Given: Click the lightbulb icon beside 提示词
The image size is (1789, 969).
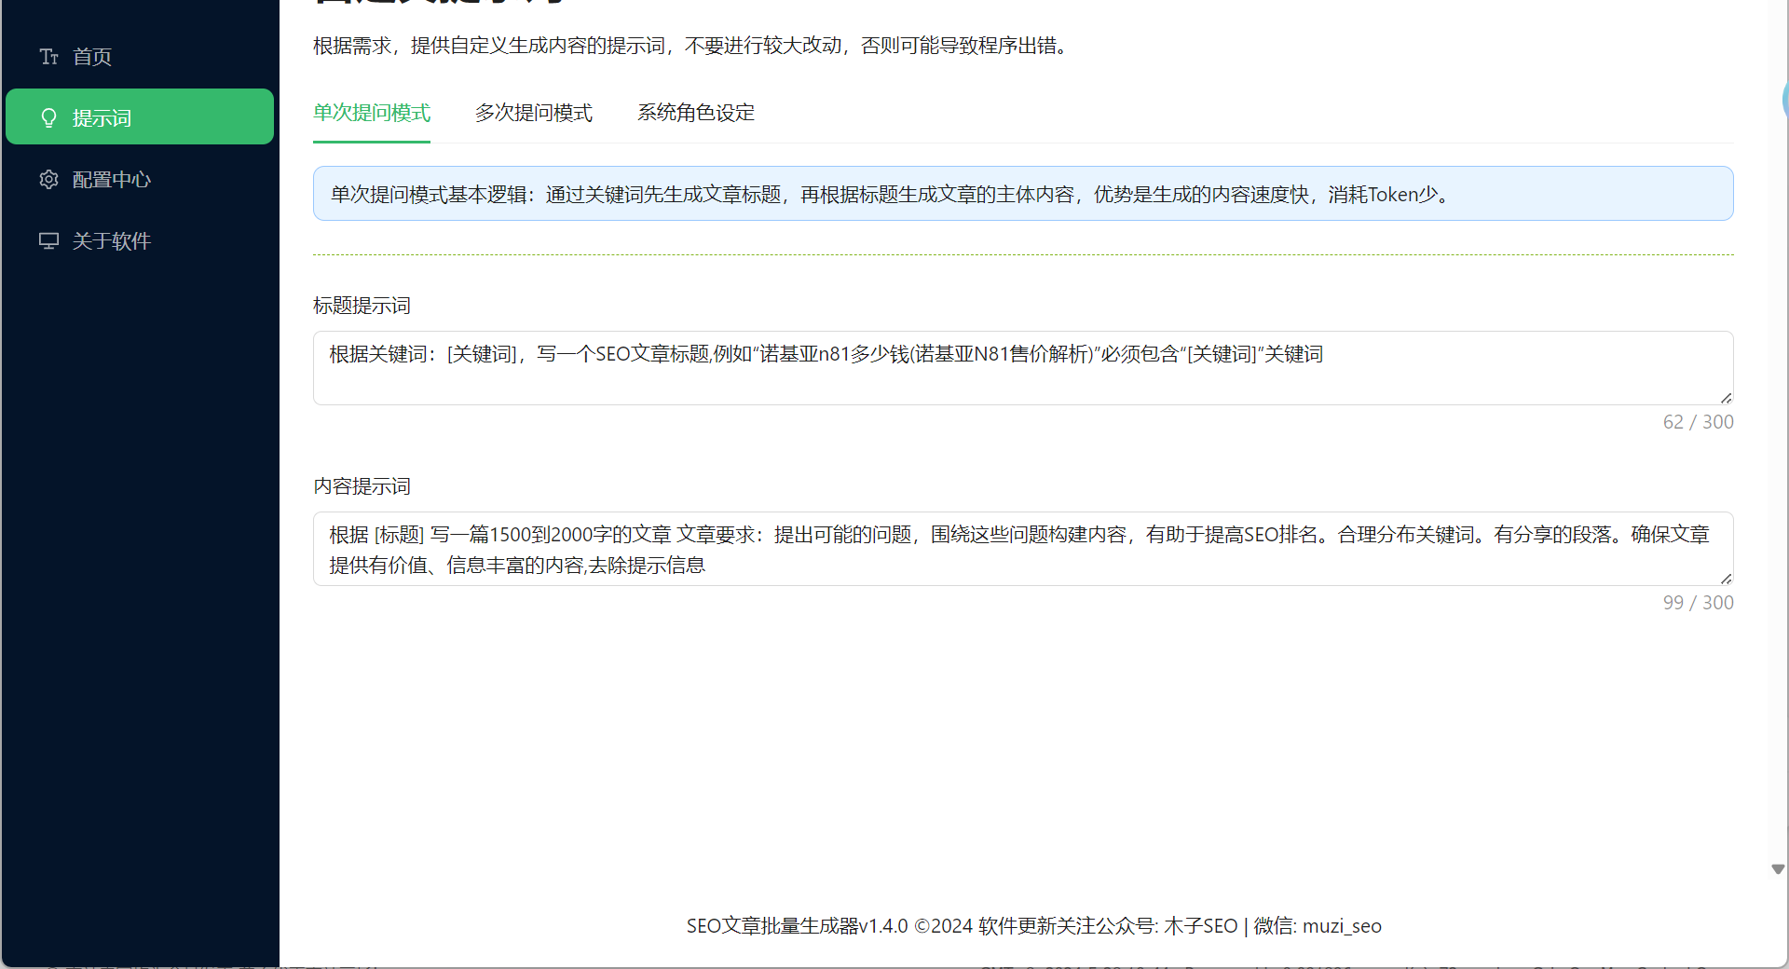Looking at the screenshot, I should coord(49,118).
